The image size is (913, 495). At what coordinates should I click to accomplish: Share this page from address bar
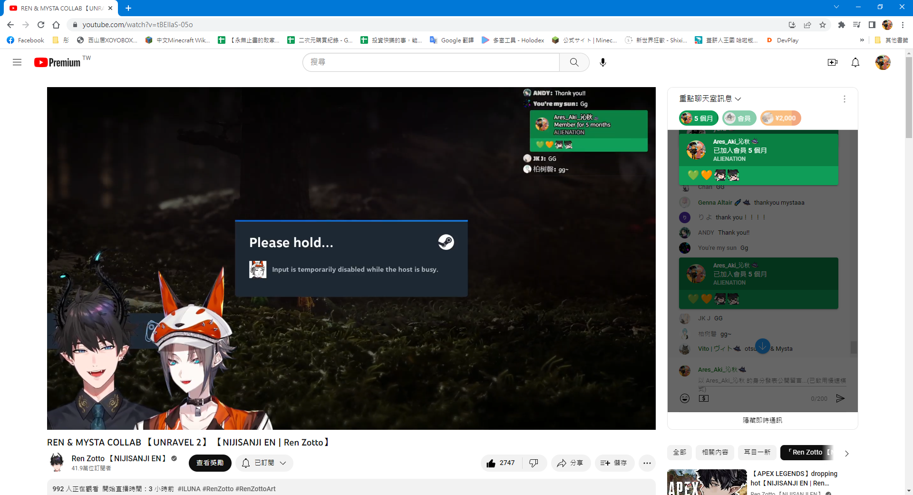(x=807, y=25)
